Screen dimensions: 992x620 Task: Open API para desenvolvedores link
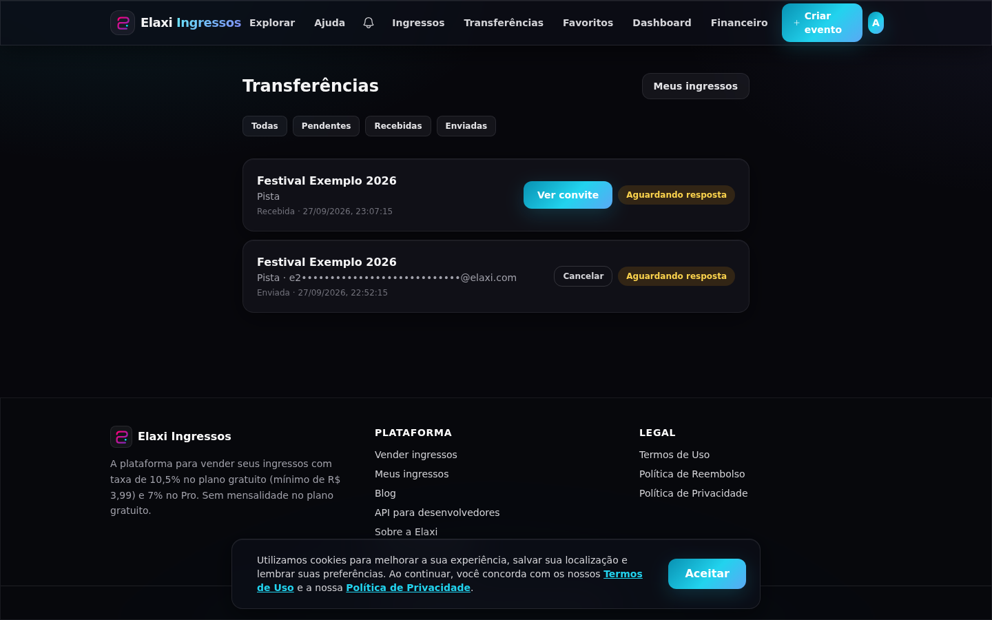click(437, 513)
